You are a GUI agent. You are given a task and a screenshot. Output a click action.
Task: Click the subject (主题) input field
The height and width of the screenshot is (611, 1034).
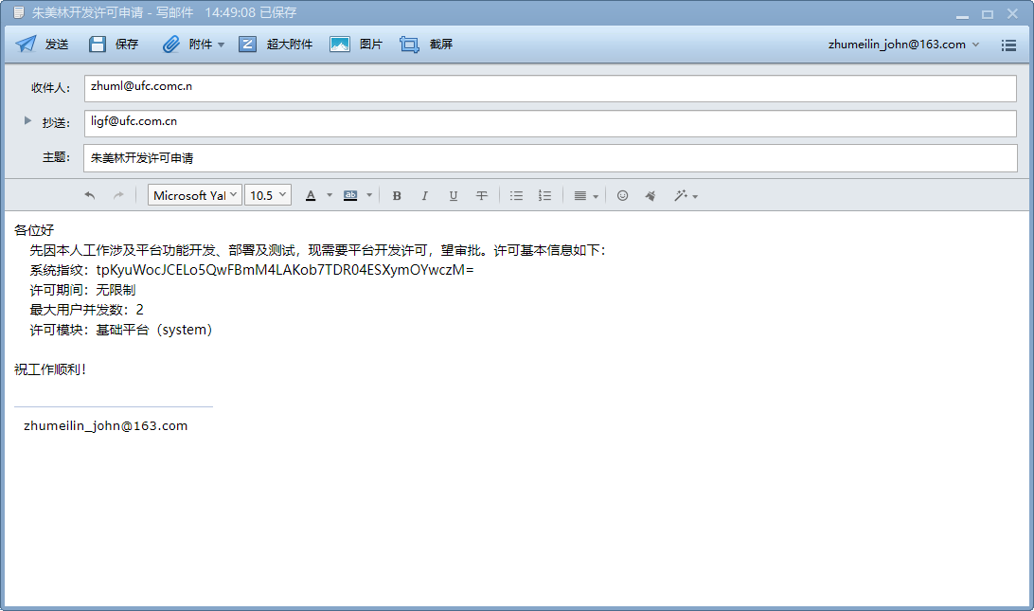549,158
